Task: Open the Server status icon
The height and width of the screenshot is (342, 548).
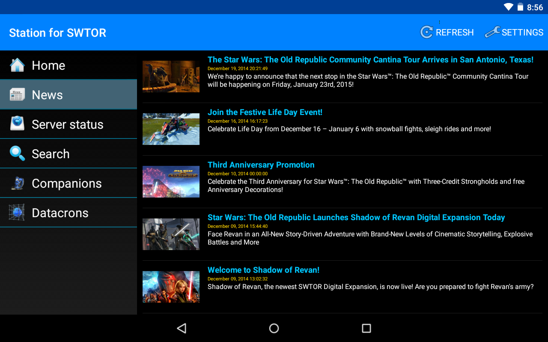Action: click(x=17, y=124)
